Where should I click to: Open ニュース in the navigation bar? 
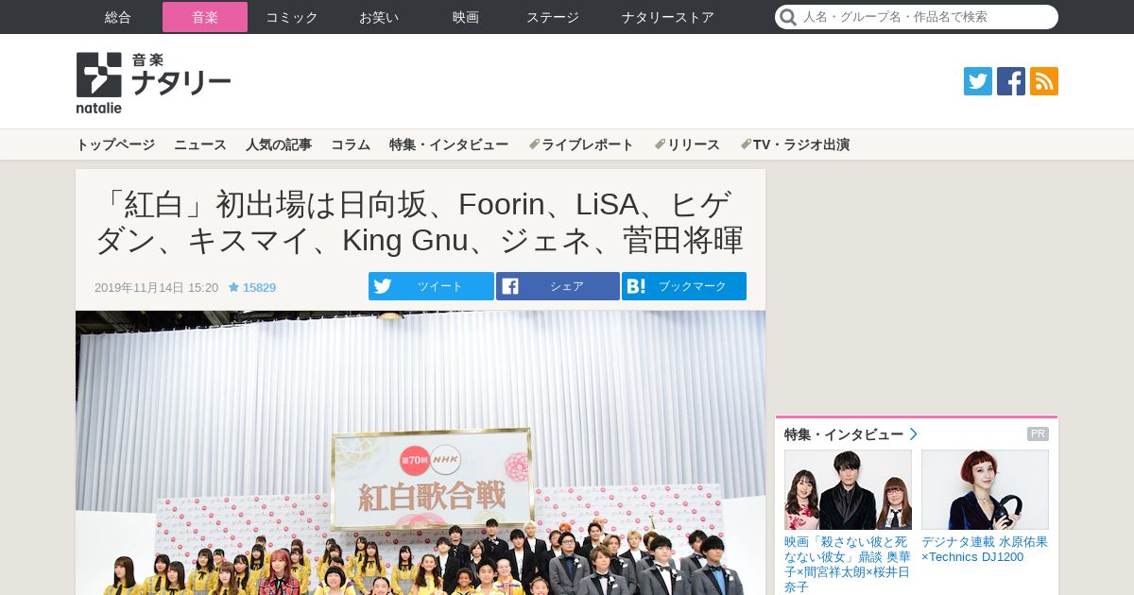click(200, 144)
